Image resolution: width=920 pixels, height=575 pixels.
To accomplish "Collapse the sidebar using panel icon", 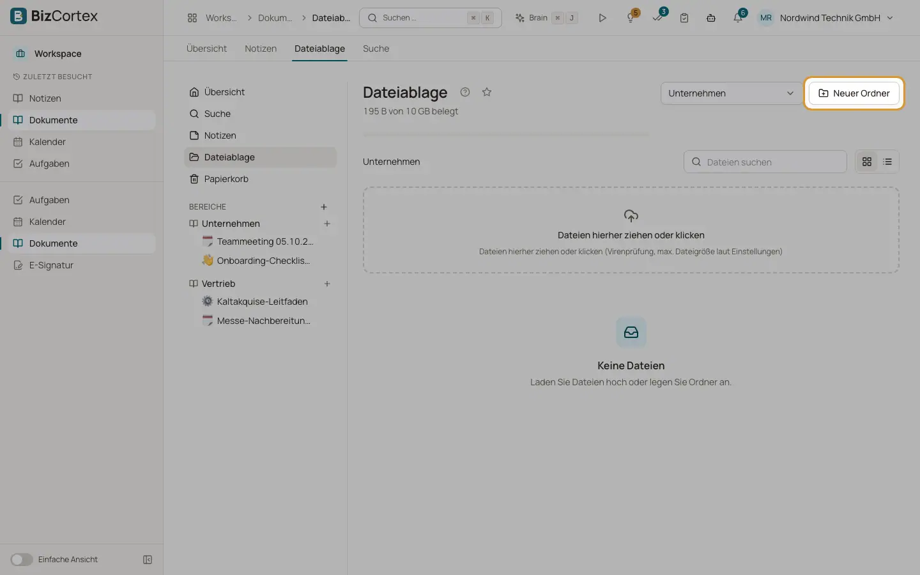I will click(148, 560).
